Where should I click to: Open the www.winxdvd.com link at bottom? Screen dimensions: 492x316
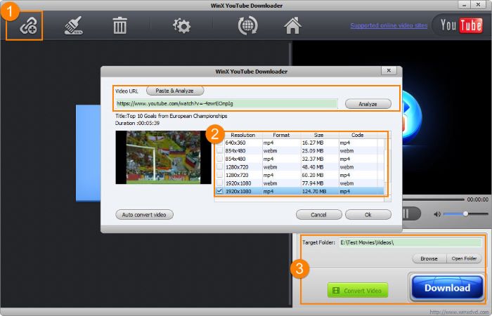click(x=460, y=312)
